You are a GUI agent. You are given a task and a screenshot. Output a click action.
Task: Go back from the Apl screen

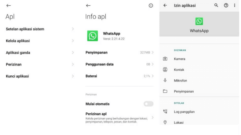[x=8, y=6]
